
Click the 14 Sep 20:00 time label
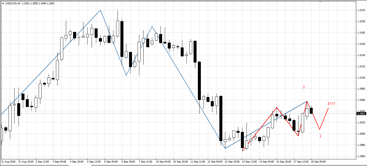[284, 162]
